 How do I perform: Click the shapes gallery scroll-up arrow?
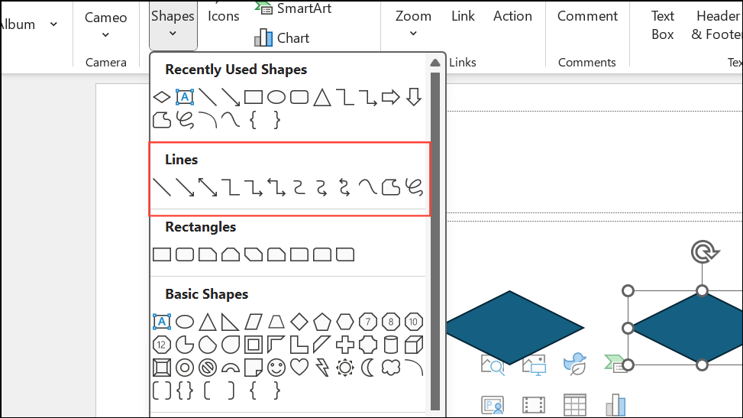(x=435, y=63)
